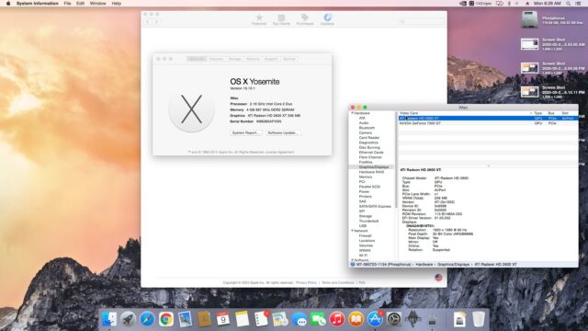Image resolution: width=588 pixels, height=331 pixels.
Task: Open Reminders list icon in Dock
Action: pyautogui.click(x=261, y=319)
